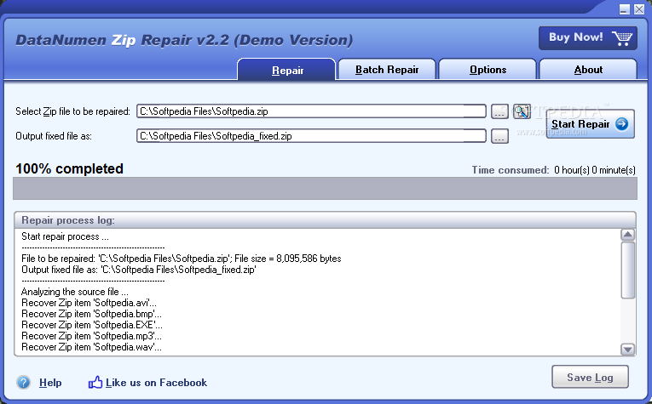The width and height of the screenshot is (652, 404).
Task: Click the repair log scrollbar thumb
Action: pos(627,270)
